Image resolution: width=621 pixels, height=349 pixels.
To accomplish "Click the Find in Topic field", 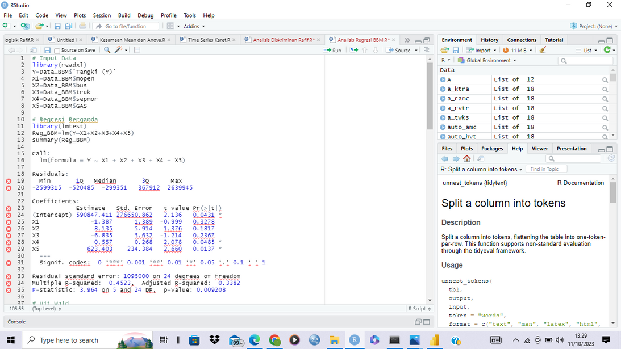I will pyautogui.click(x=545, y=169).
